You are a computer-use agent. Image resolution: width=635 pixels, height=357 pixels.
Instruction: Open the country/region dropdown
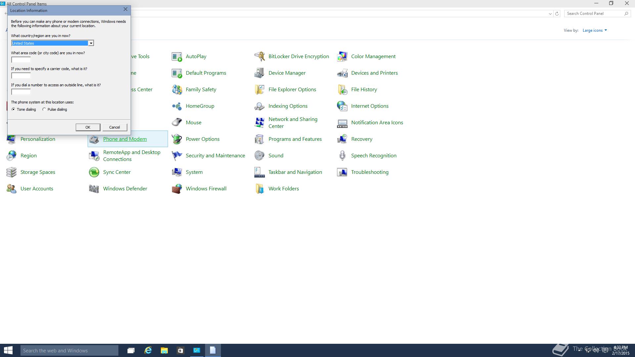[91, 43]
